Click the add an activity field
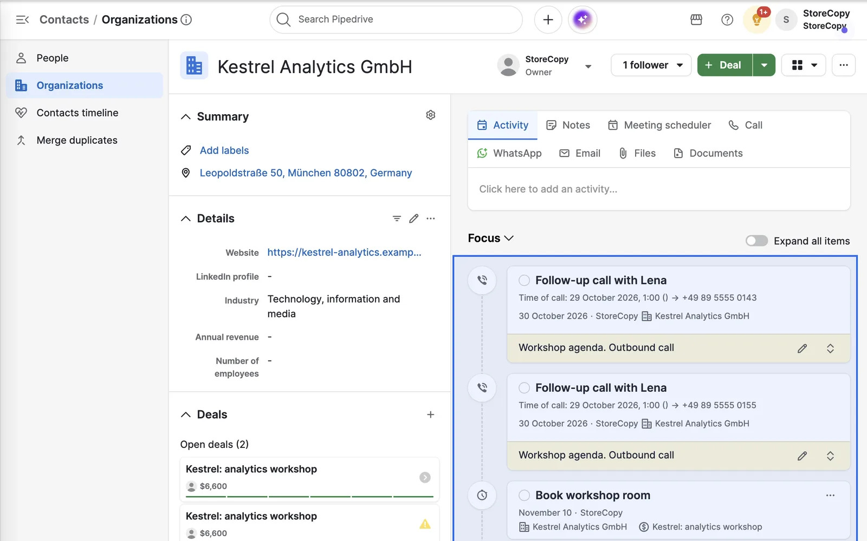The width and height of the screenshot is (867, 541). (659, 189)
